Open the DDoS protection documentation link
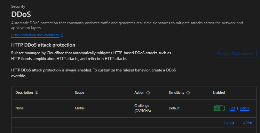Viewport: 260px width, 133px height. [35, 35]
